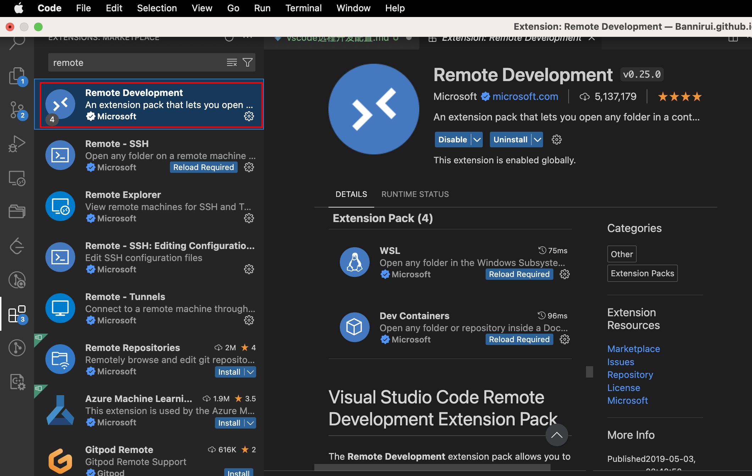The image size is (752, 476).
Task: Expand the Uninstall button dropdown arrow
Action: click(x=537, y=140)
